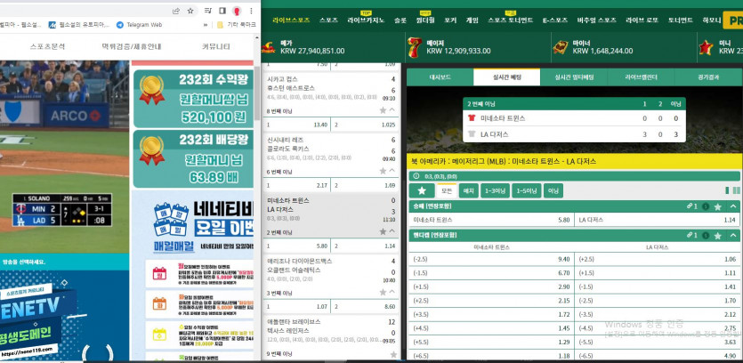Click the score info circle icon
The image size is (743, 363).
pyautogui.click(x=416, y=176)
